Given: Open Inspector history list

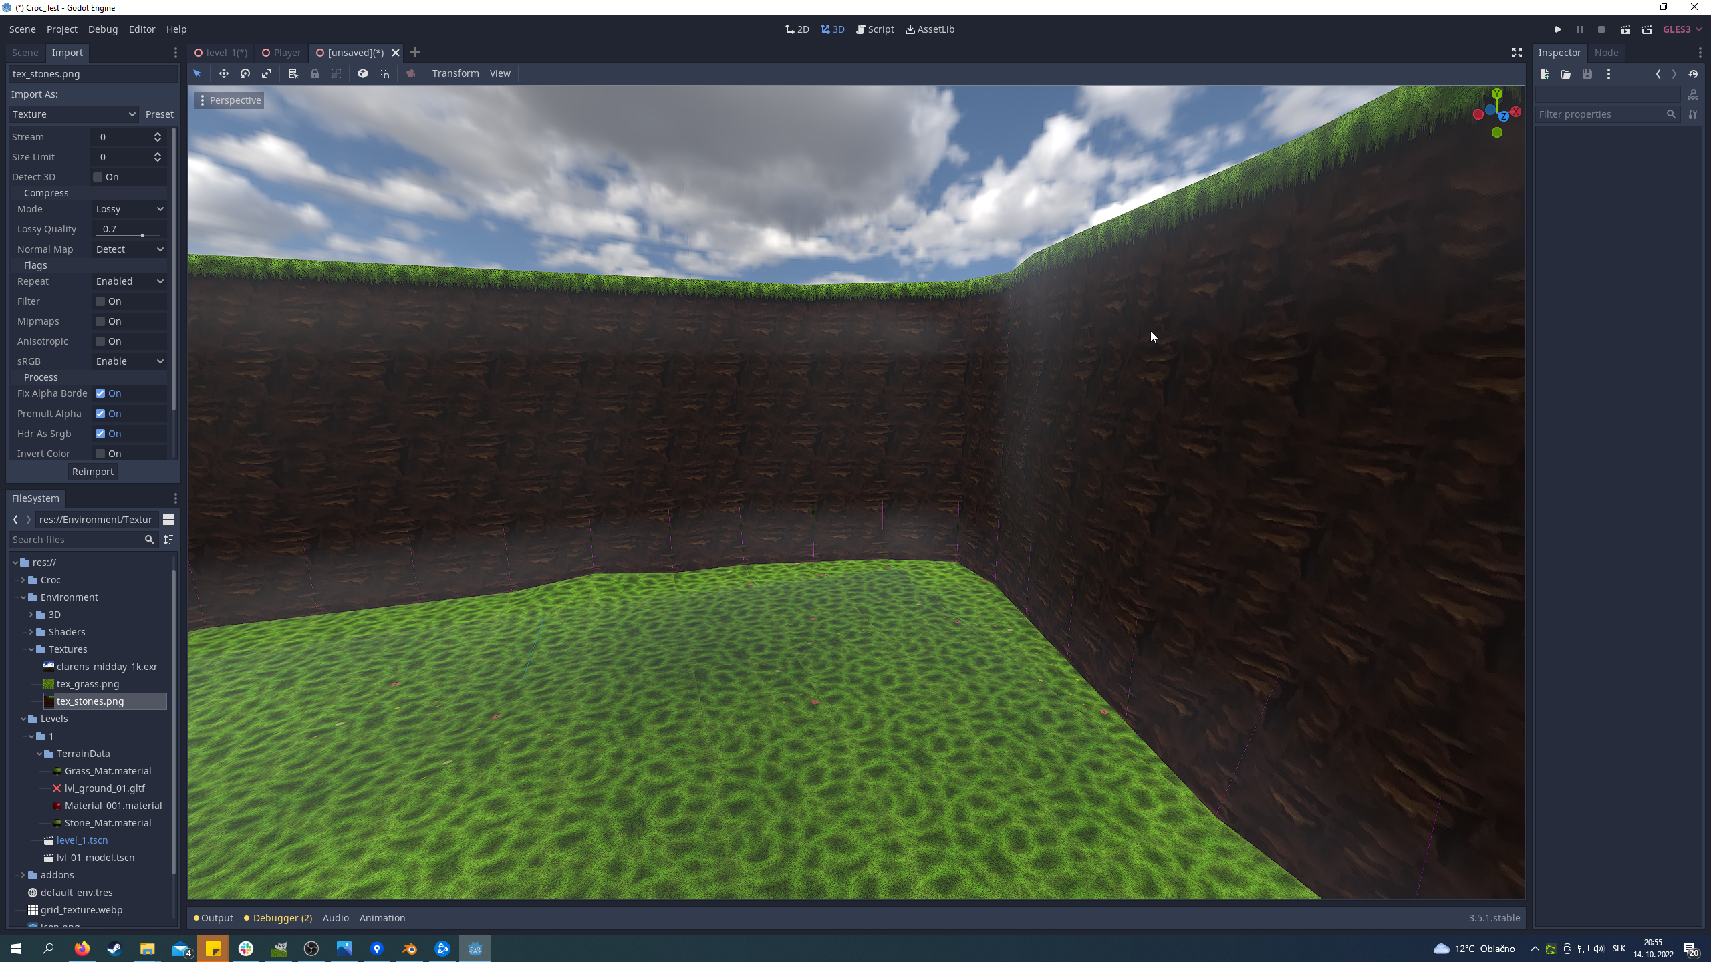Looking at the screenshot, I should click(x=1693, y=74).
